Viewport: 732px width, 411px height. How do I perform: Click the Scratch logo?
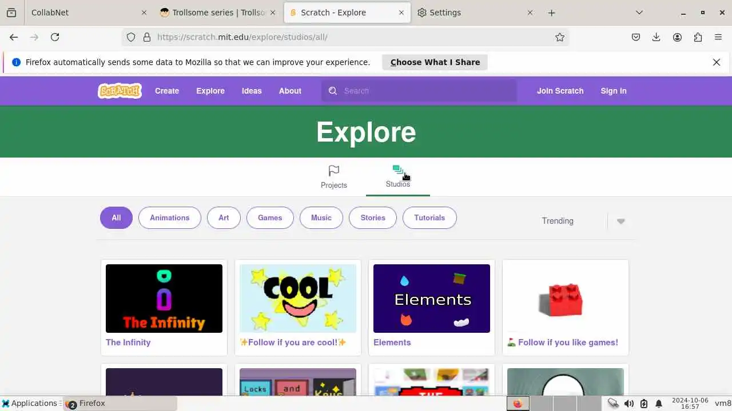120,91
